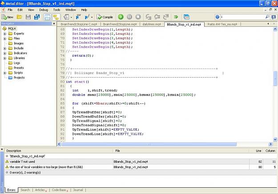Click the green arrow icon
The width and height of the screenshot is (278, 194).
tap(176, 17)
